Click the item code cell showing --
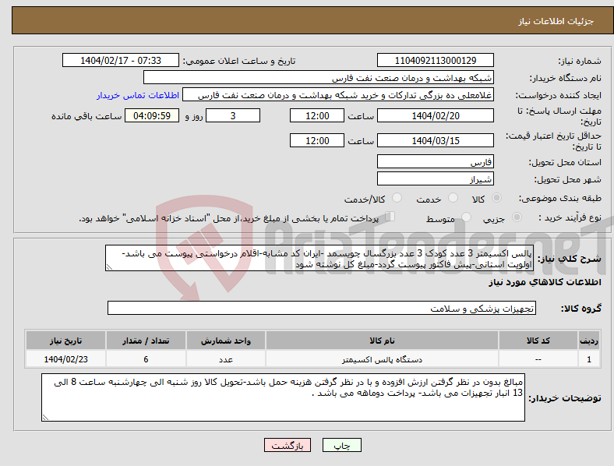Screen dimensions: 614x466 pyautogui.click(x=538, y=359)
